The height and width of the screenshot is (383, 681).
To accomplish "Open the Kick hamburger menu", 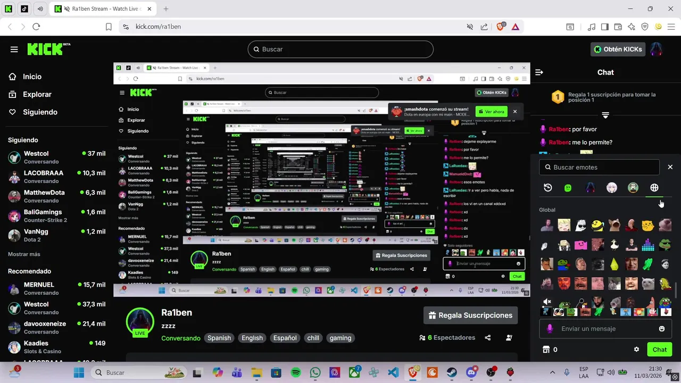I will 14,49.
